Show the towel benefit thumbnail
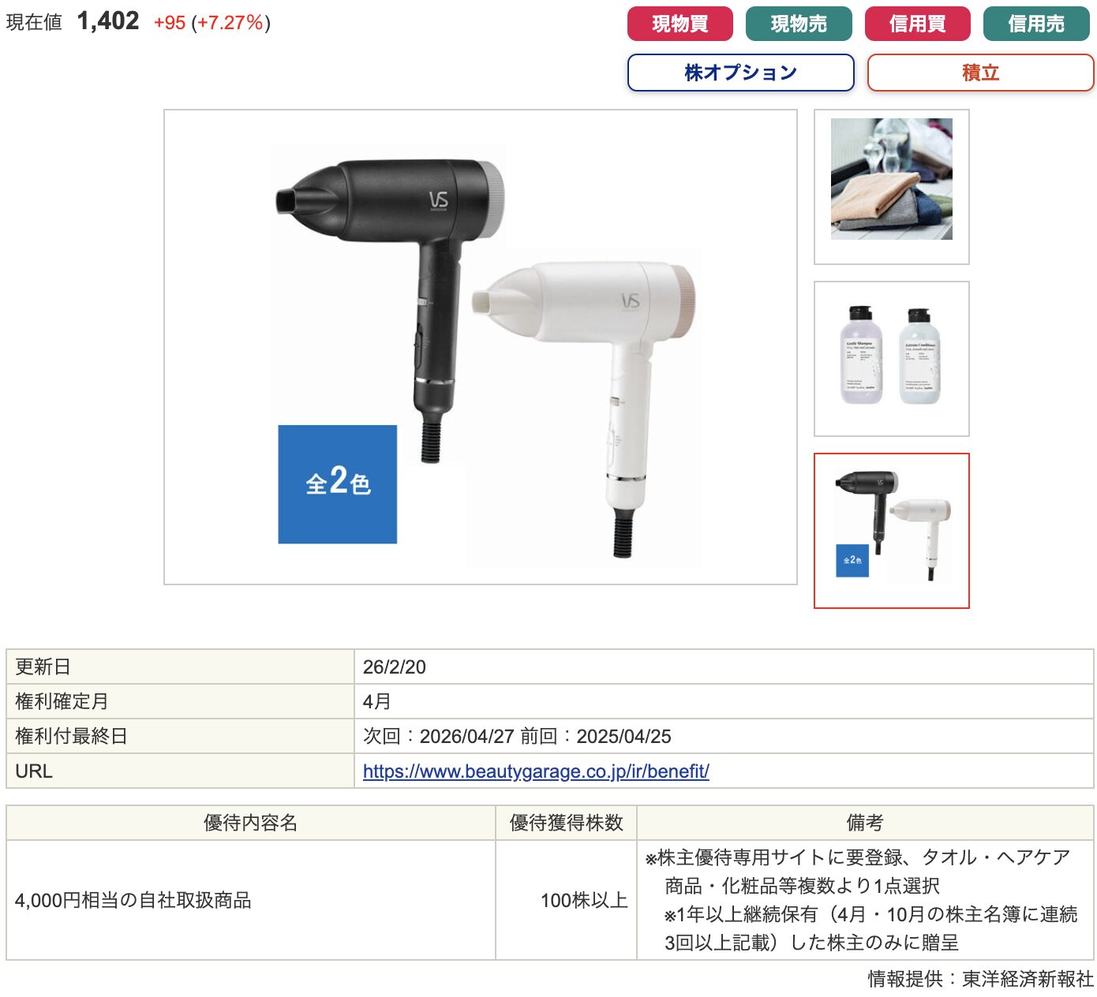Image resolution: width=1097 pixels, height=997 pixels. (892, 187)
